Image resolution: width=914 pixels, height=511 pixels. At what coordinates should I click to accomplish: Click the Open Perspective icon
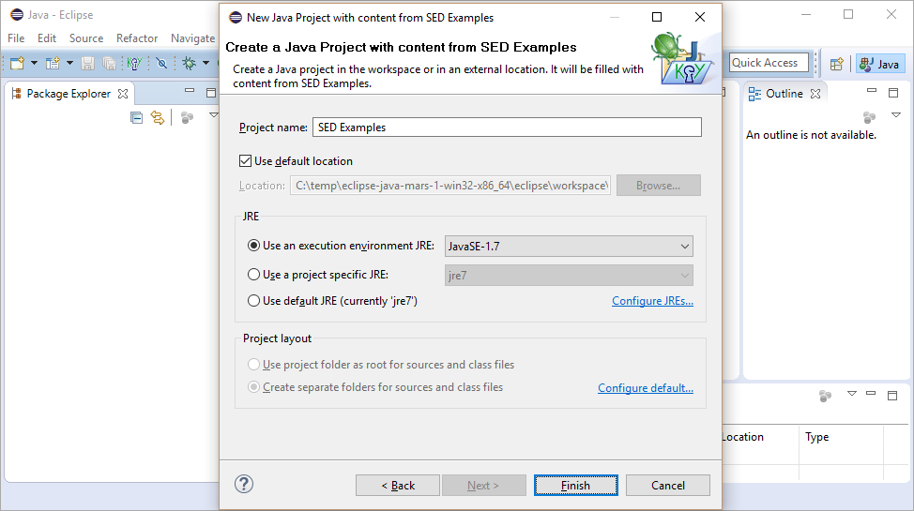coord(836,64)
